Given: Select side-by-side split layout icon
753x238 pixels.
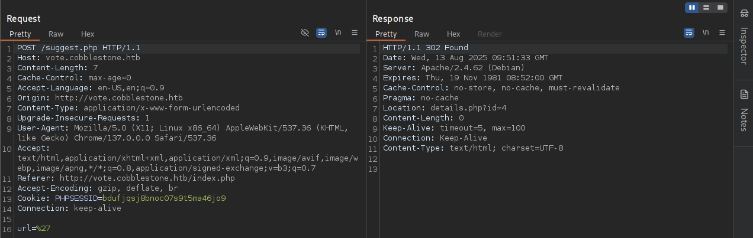Looking at the screenshot, I should click(x=692, y=8).
